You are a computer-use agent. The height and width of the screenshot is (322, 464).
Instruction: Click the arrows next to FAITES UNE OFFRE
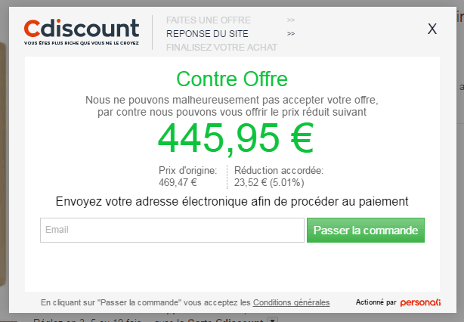291,20
